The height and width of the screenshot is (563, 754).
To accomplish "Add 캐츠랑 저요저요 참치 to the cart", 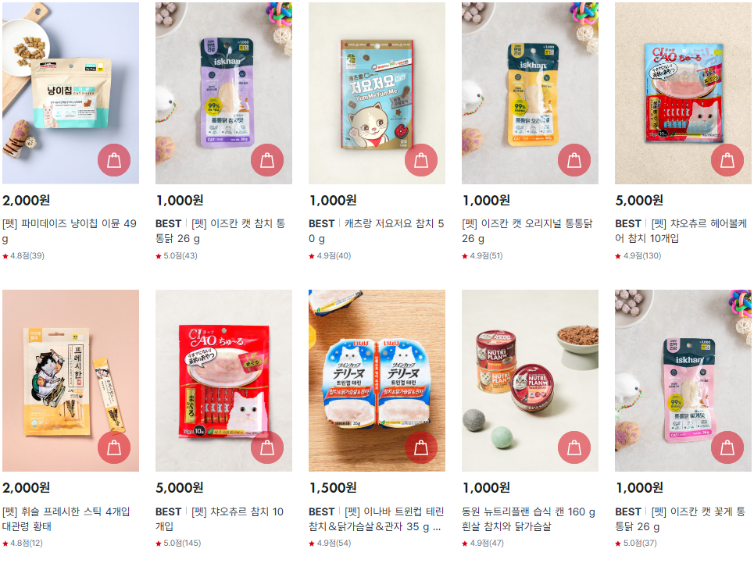I will tap(421, 160).
